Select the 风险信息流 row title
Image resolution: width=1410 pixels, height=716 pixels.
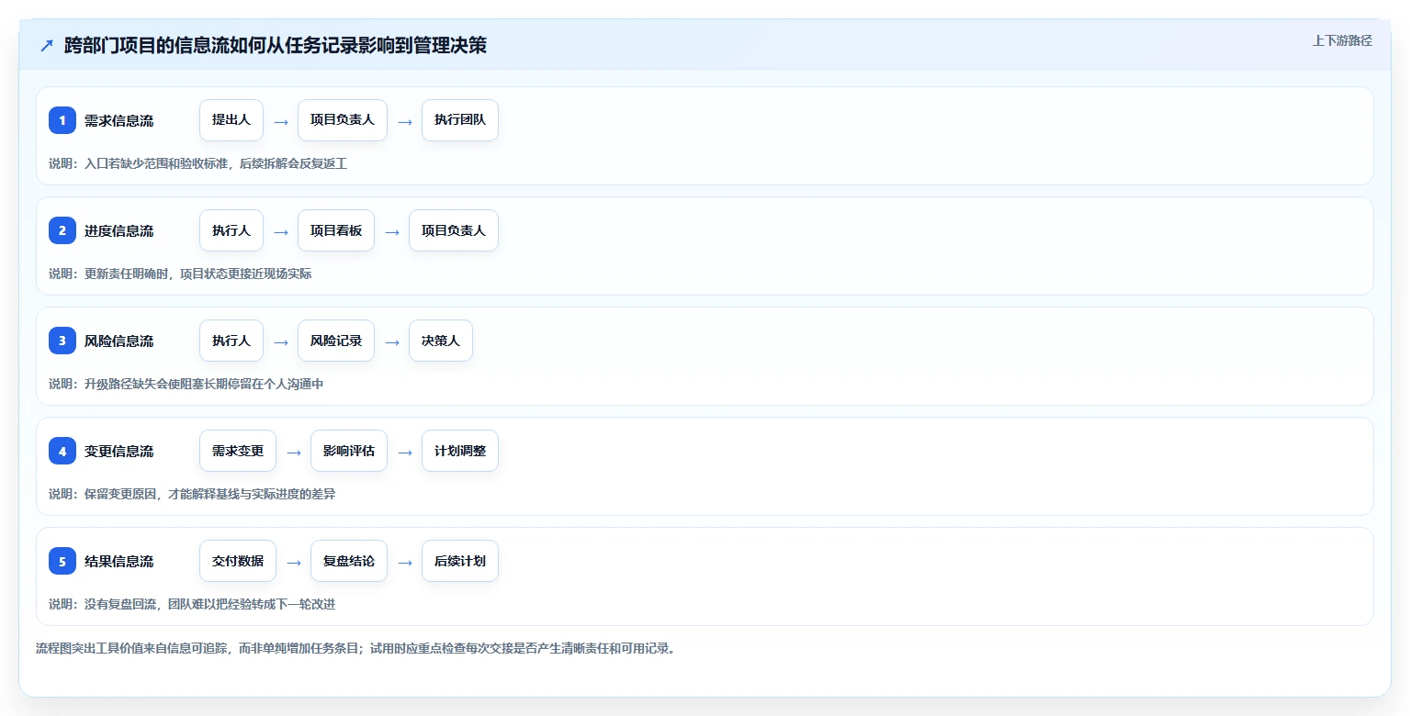tap(118, 341)
